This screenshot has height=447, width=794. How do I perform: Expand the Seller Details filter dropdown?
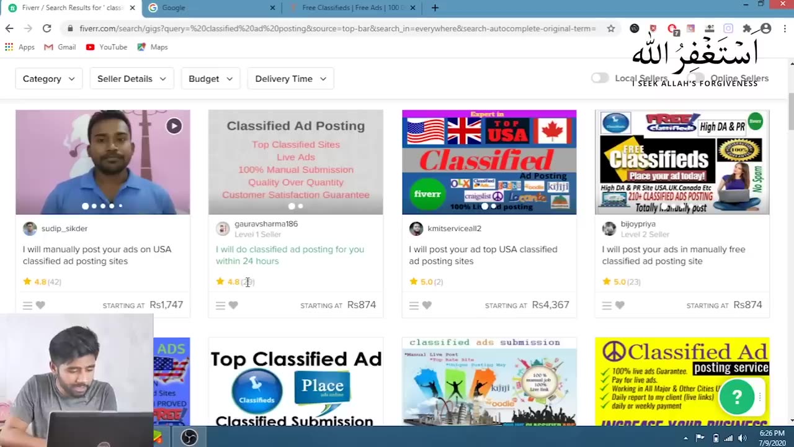132,79
